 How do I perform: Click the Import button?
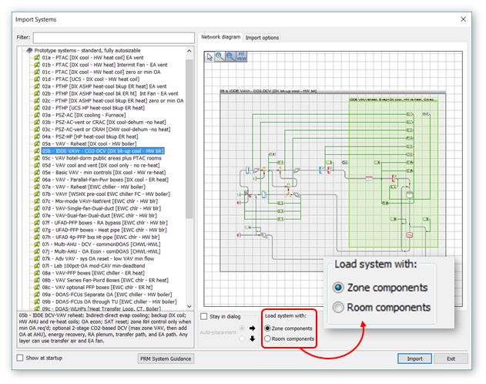(x=414, y=359)
